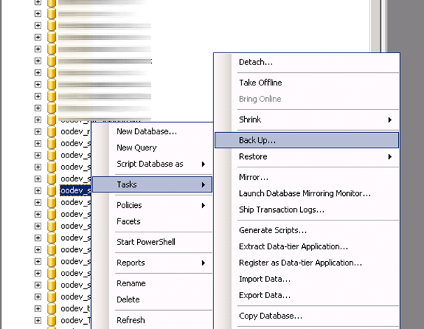Open the Policies submenu
Image resolution: width=424 pixels, height=329 pixels.
coord(153,205)
